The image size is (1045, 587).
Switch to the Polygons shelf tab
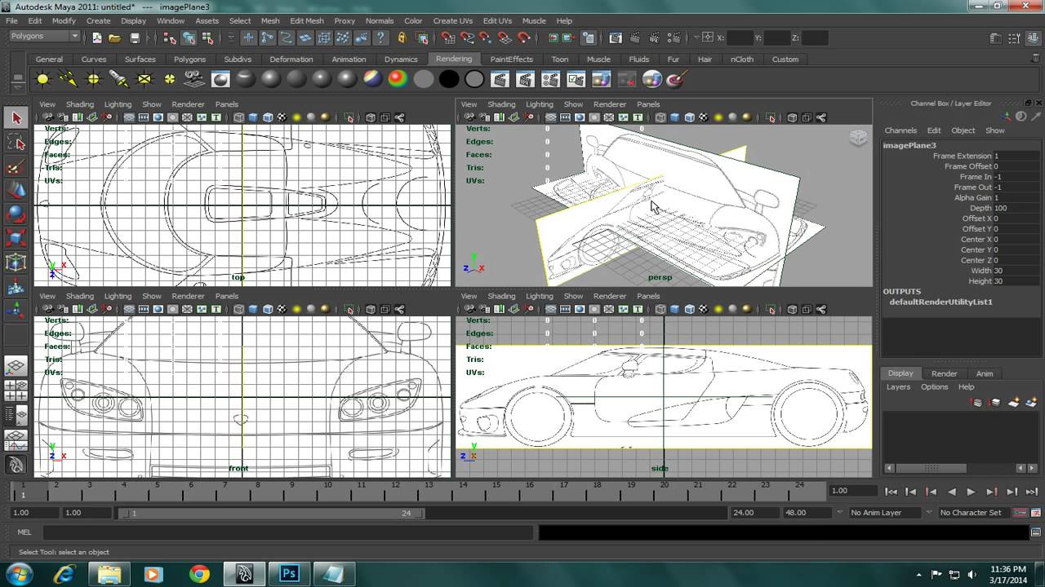point(189,59)
